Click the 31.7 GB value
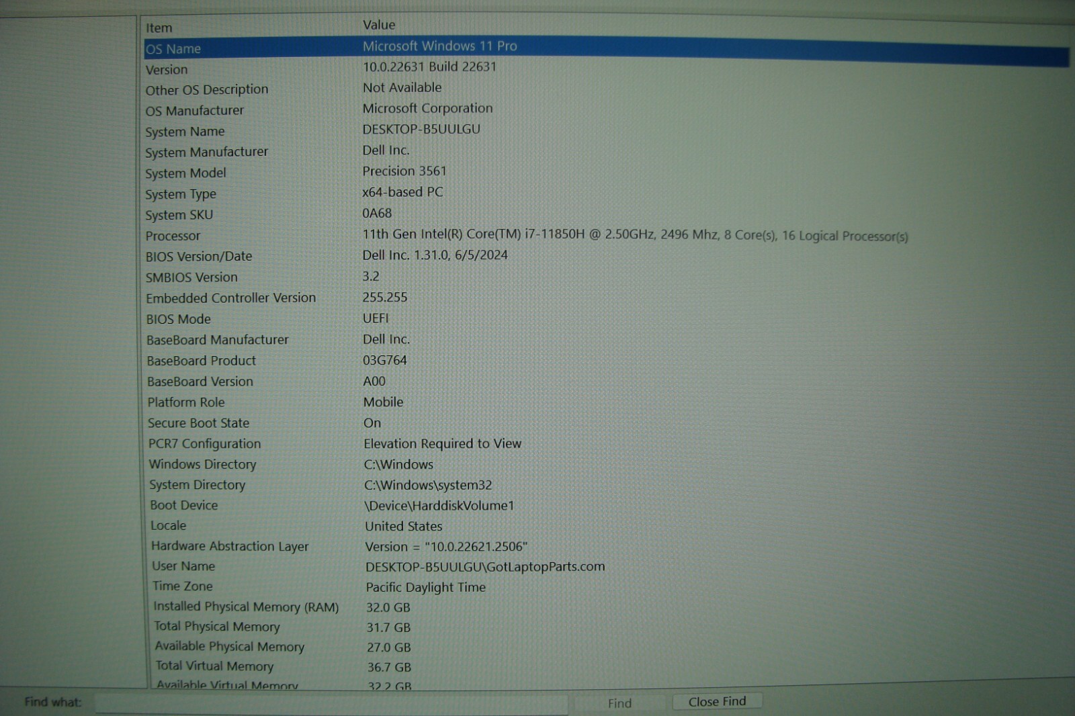The height and width of the screenshot is (716, 1075). pos(388,627)
